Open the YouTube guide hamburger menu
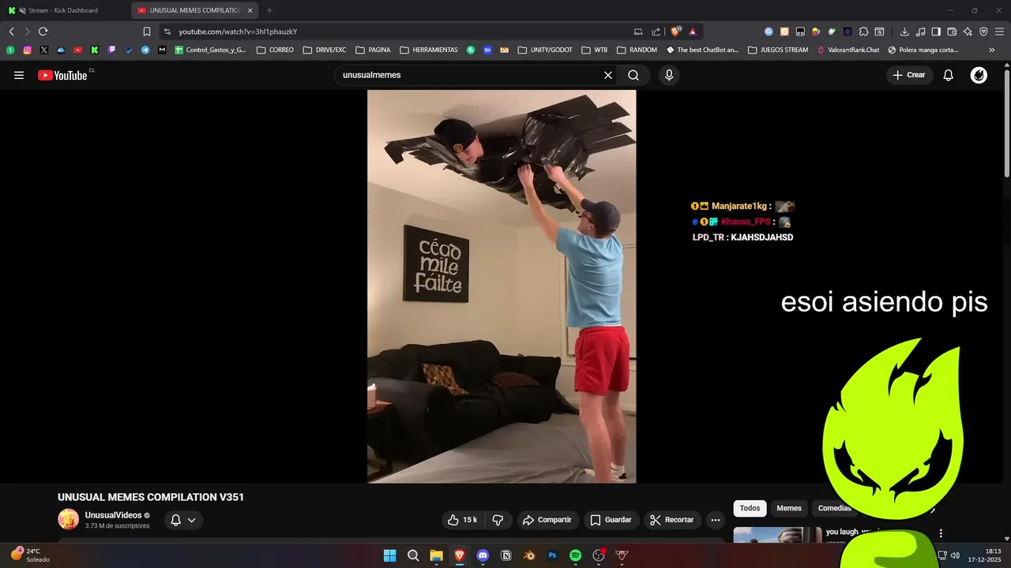The image size is (1011, 568). pos(19,75)
